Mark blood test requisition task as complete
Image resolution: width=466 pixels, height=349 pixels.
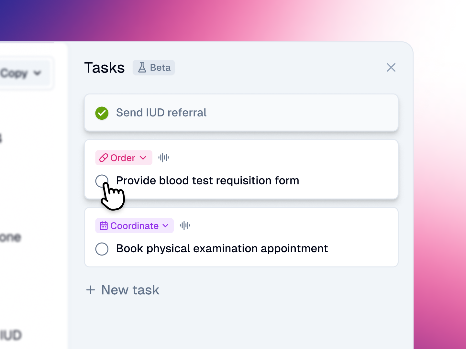point(101,180)
